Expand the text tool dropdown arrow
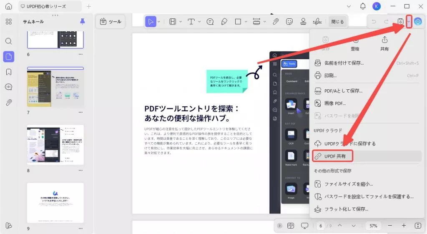The image size is (427, 234). point(199,22)
